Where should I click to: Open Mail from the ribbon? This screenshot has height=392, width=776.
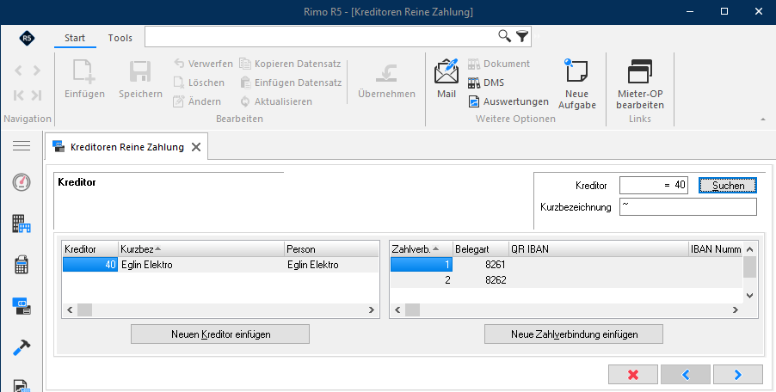coord(447,79)
